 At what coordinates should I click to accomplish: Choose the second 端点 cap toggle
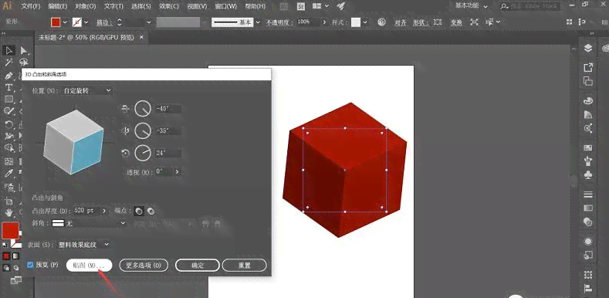tap(151, 211)
